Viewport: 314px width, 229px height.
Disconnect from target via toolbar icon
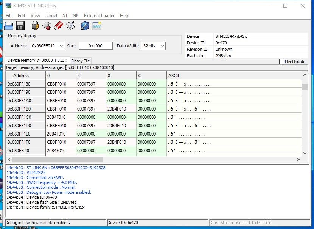(x=47, y=26)
